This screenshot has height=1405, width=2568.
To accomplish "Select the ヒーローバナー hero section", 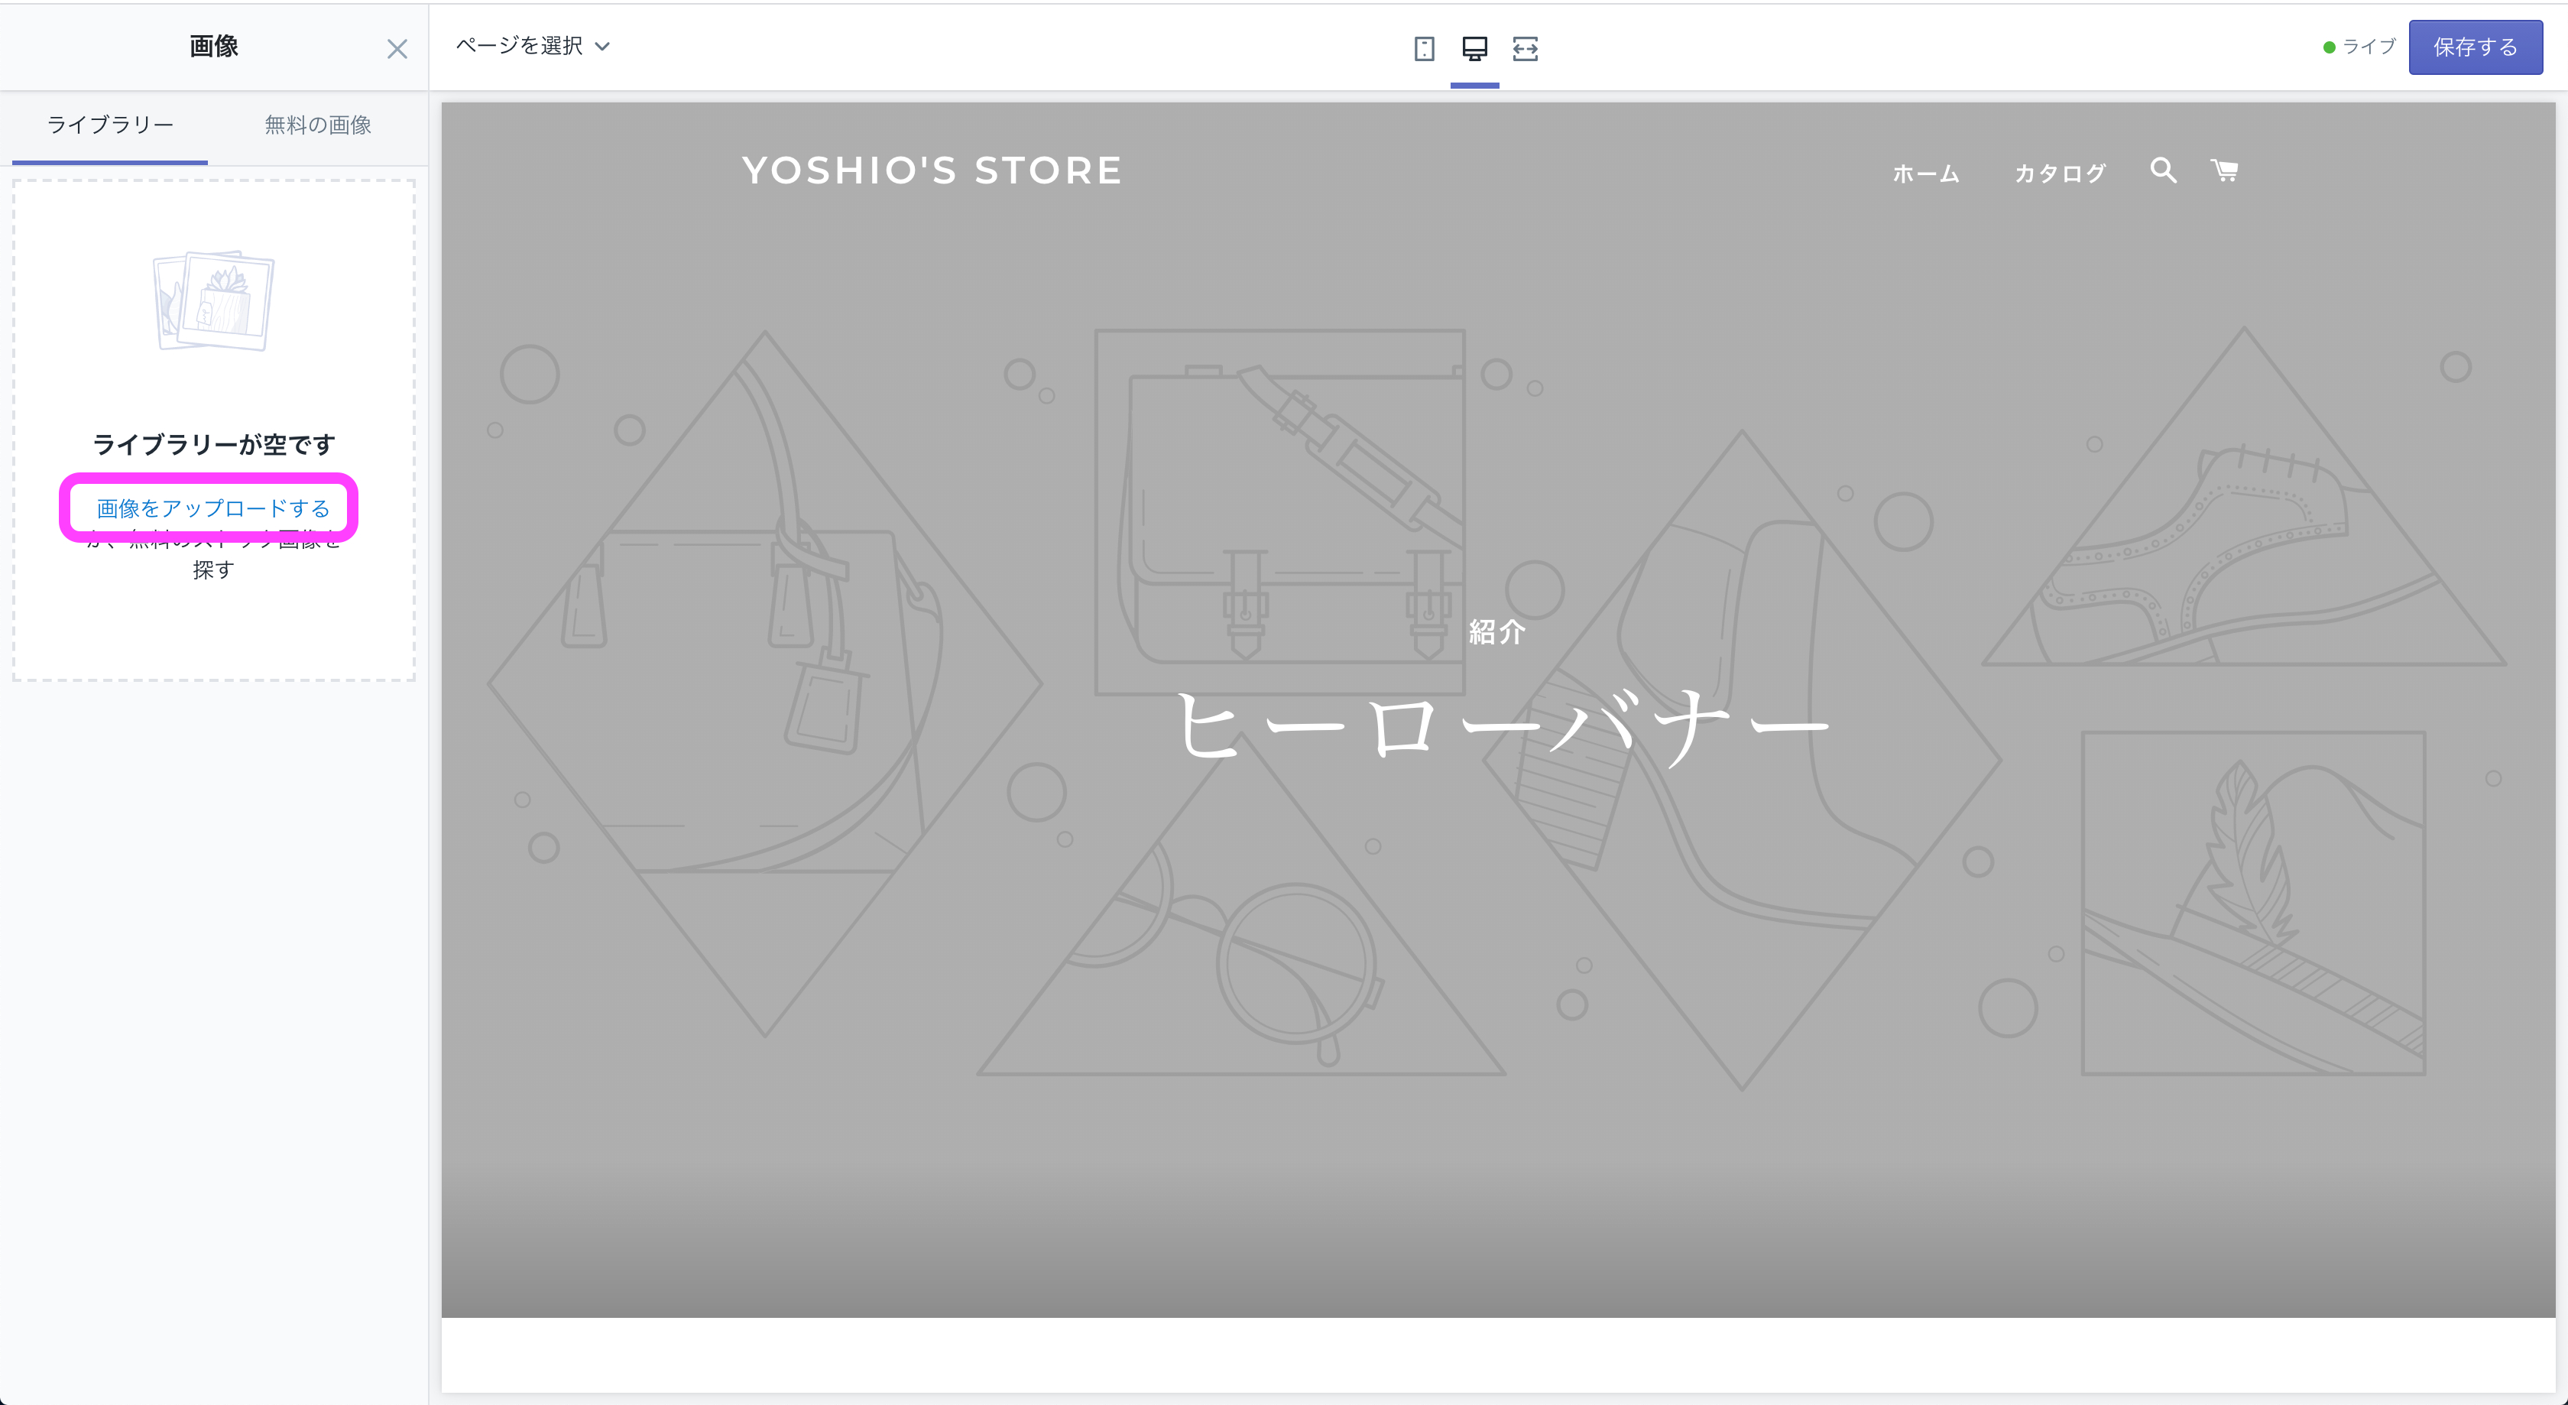I will click(1503, 723).
